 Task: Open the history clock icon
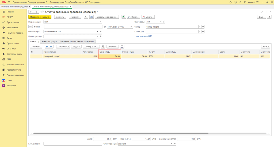pos(235,2)
